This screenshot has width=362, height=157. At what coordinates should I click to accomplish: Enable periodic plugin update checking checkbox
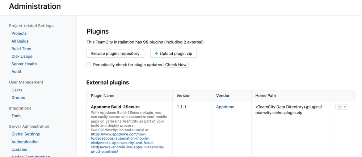pos(89,65)
